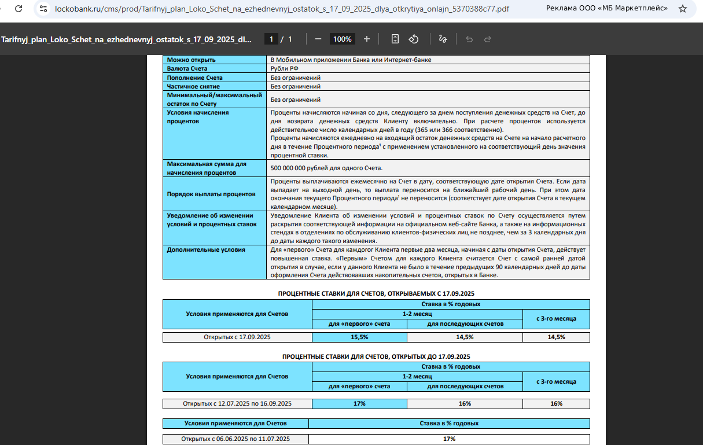Viewport: 703px width, 445px height.
Task: Redo the annotation with the redo arrow
Action: [488, 39]
